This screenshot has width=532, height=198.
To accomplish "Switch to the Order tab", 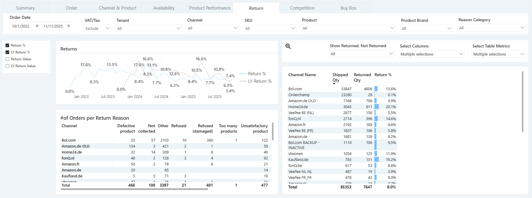I will pos(72,8).
